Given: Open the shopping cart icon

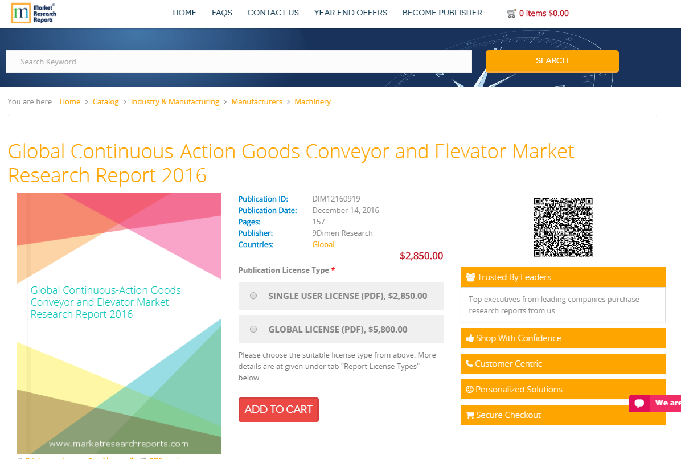Looking at the screenshot, I should [x=512, y=14].
